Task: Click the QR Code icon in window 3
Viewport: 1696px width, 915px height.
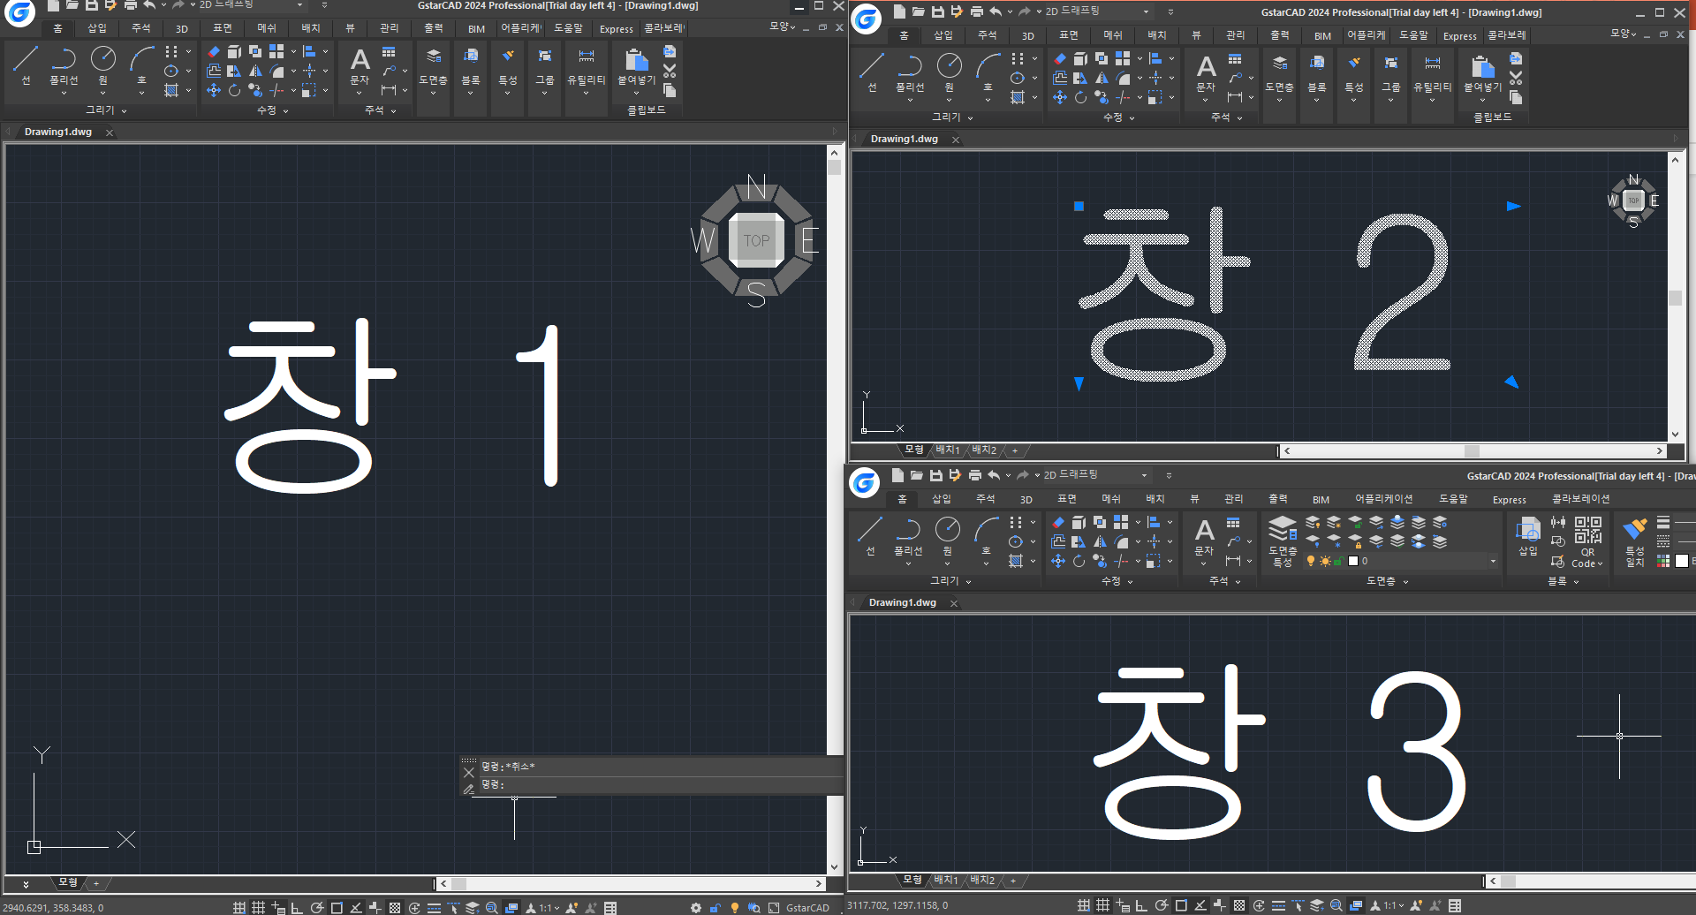Action: (x=1588, y=530)
